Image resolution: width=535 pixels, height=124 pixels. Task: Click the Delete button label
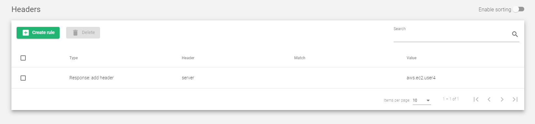88,33
